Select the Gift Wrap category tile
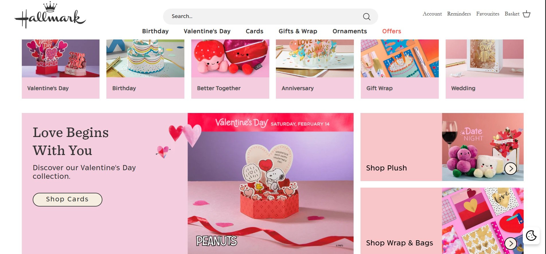 point(399,69)
